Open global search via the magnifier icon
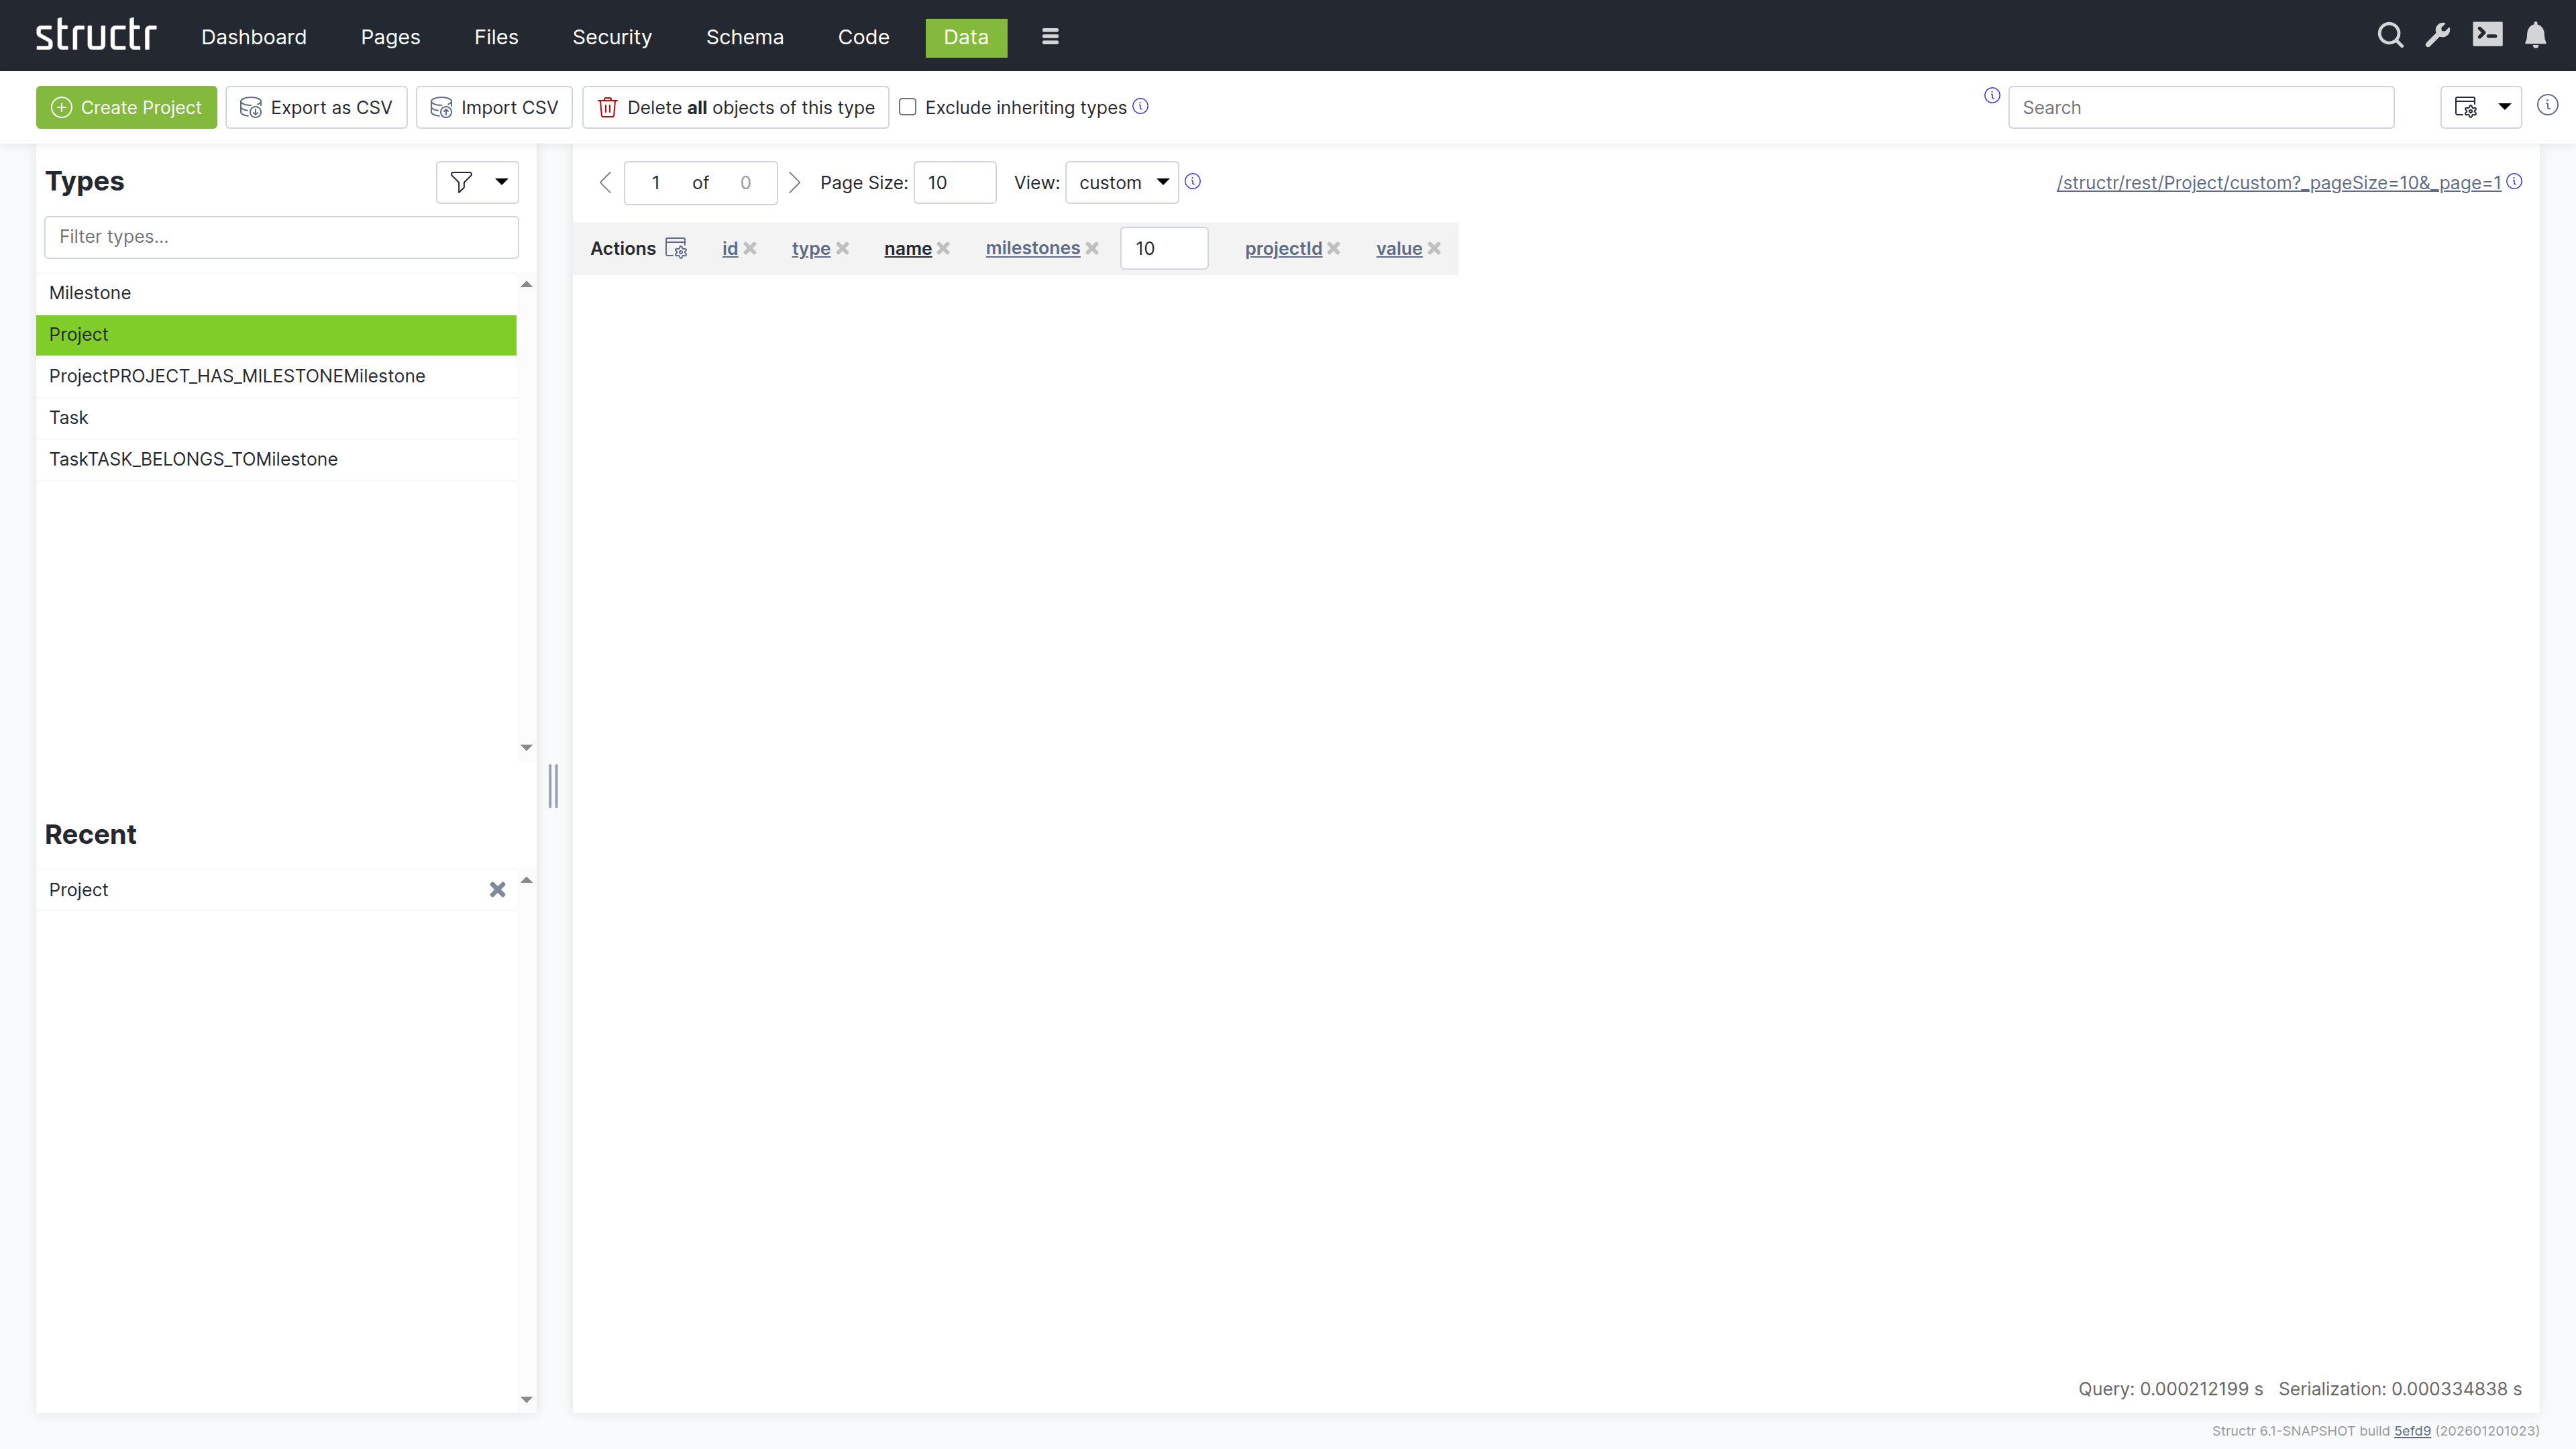Viewport: 2576px width, 1449px height. coord(2390,35)
